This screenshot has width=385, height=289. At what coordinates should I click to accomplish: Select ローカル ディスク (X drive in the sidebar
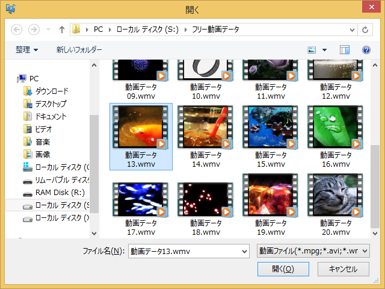56,218
